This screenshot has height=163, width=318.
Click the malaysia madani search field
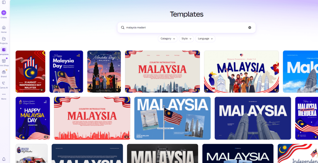click(x=186, y=27)
